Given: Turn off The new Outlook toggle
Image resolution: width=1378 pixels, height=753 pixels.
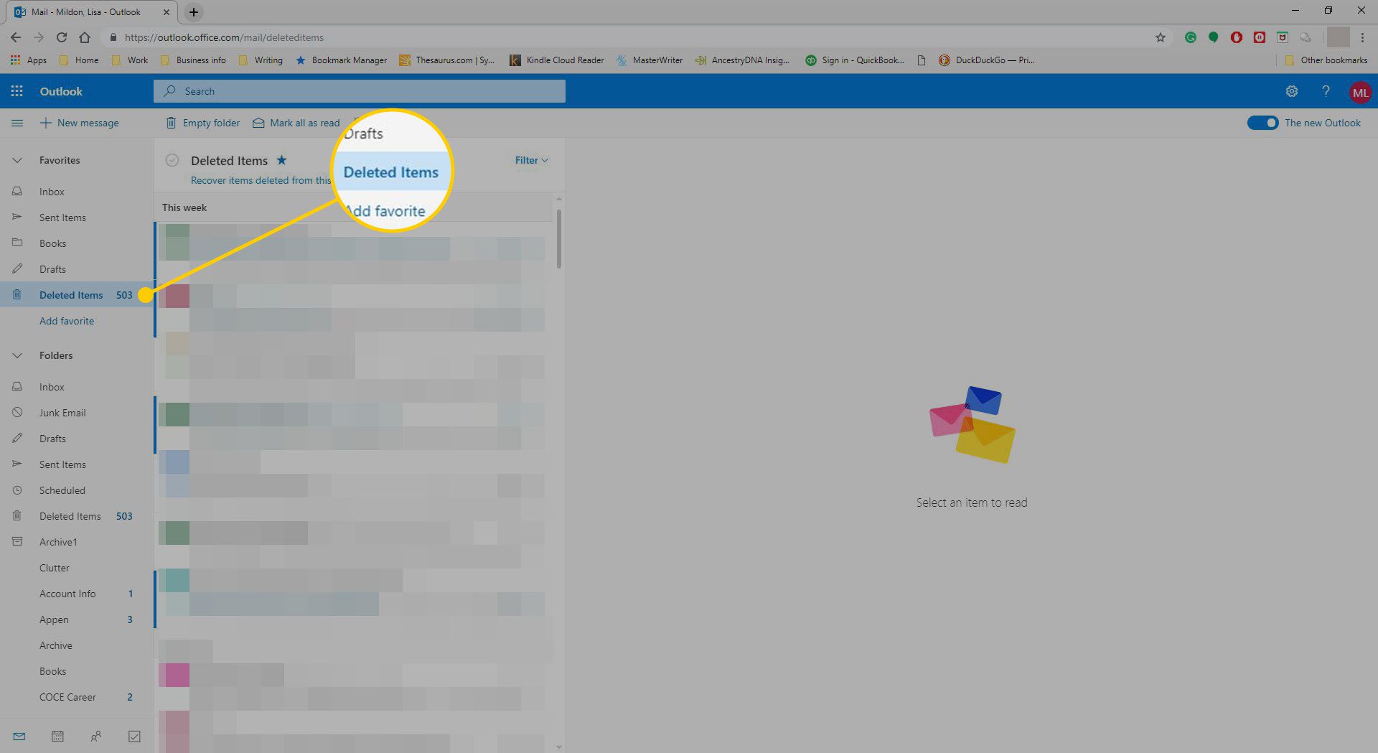Looking at the screenshot, I should [1262, 123].
